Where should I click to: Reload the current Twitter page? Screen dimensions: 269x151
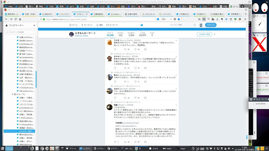[16, 19]
